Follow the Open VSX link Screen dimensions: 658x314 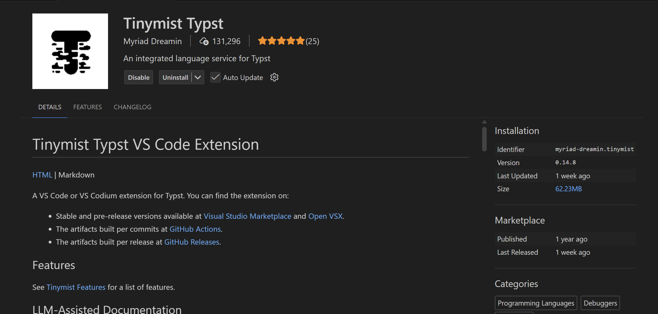pos(325,216)
